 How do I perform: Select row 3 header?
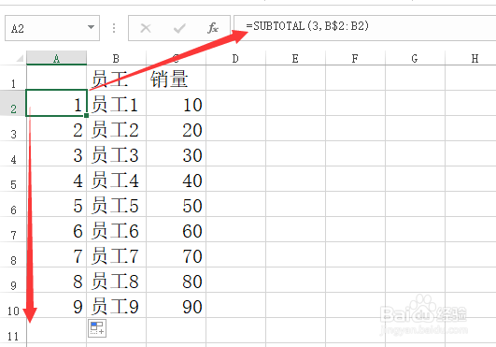point(13,128)
